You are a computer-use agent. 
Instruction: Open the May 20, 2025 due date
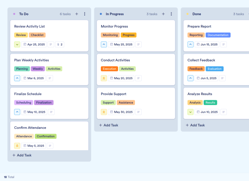coord(121,78)
